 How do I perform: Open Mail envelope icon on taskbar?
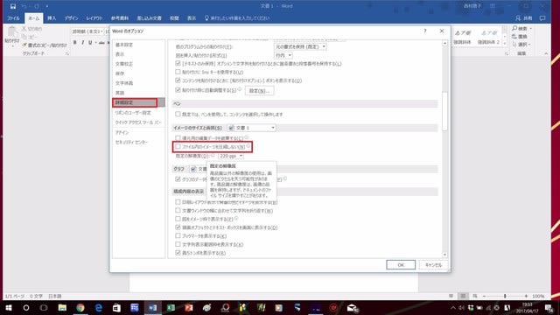click(x=352, y=307)
